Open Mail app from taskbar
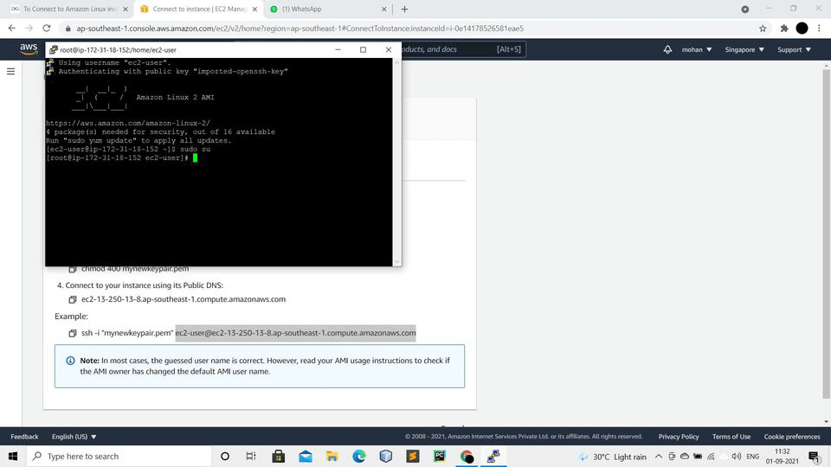Image resolution: width=831 pixels, height=467 pixels. [306, 457]
